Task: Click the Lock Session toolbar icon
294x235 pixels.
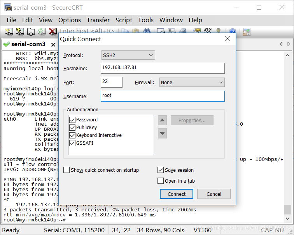Action: click(247, 31)
